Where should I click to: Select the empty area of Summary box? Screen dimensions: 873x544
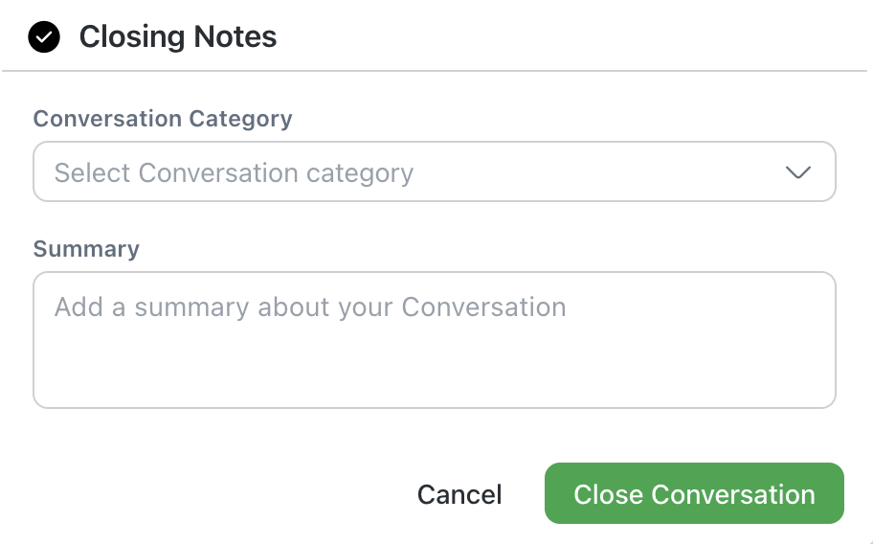pyautogui.click(x=434, y=369)
